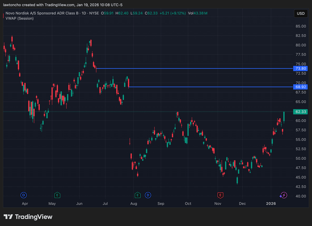Click the dividend marker after August

(148, 195)
